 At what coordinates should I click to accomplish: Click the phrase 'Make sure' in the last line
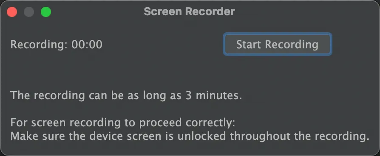pos(37,136)
